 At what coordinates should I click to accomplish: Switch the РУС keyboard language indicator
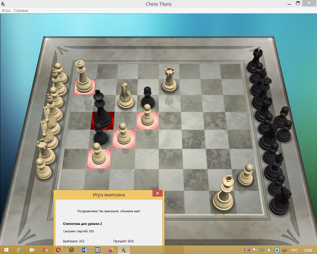pos(294,250)
